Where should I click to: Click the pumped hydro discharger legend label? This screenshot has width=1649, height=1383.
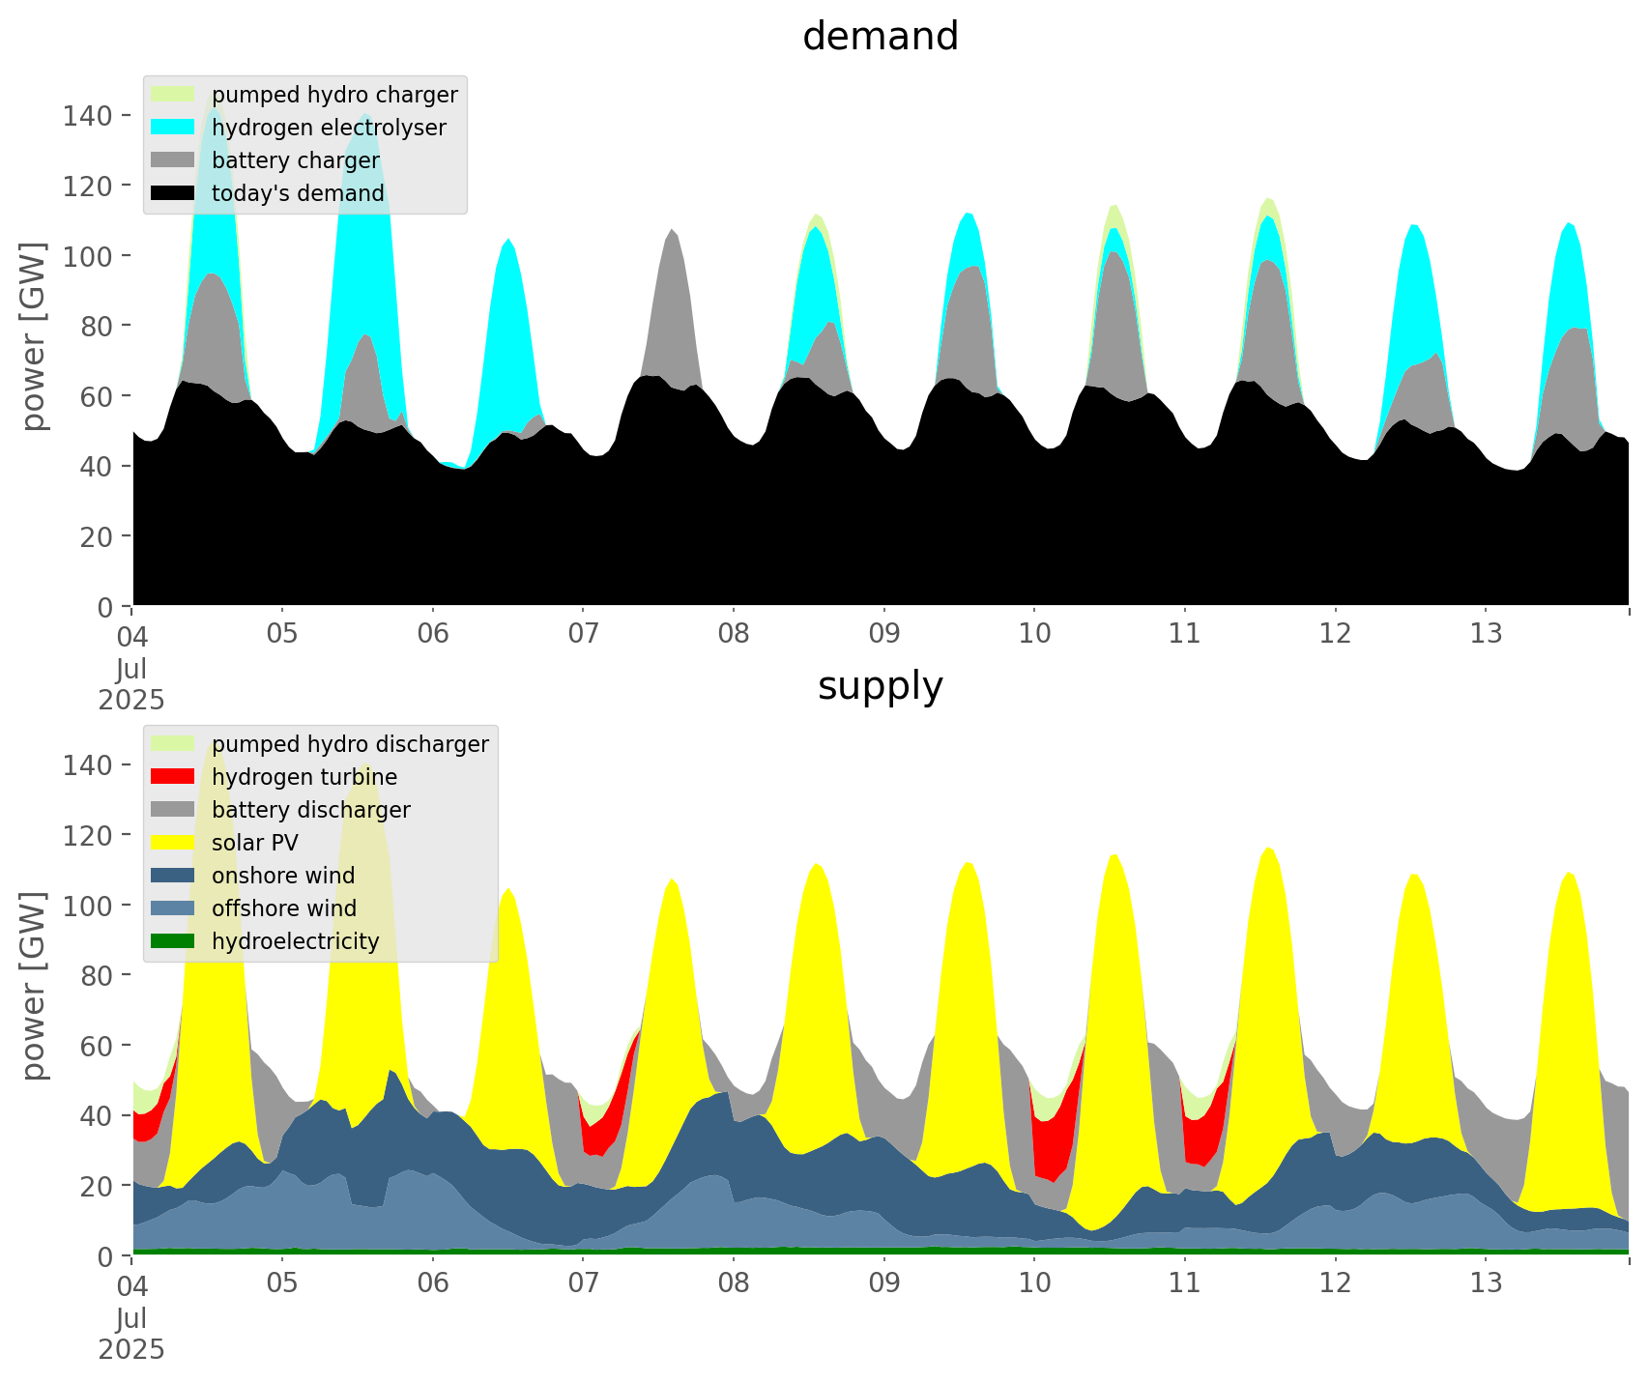click(350, 744)
